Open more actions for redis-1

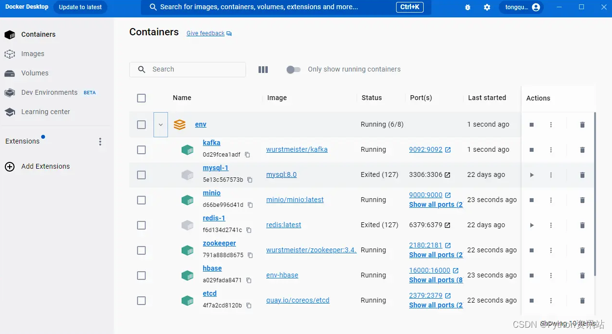click(x=551, y=225)
